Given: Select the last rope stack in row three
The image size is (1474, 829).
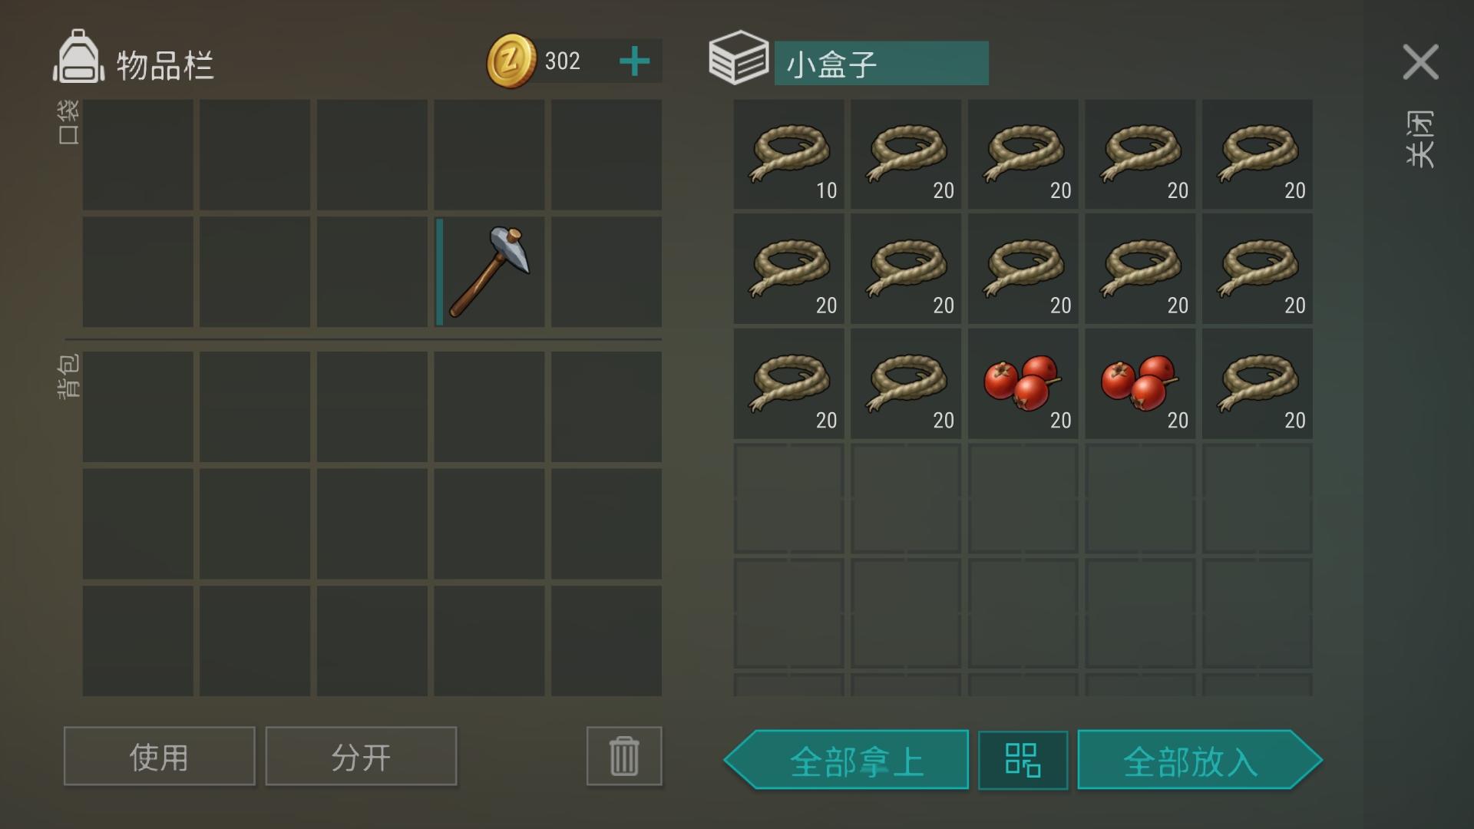Looking at the screenshot, I should (x=1258, y=384).
